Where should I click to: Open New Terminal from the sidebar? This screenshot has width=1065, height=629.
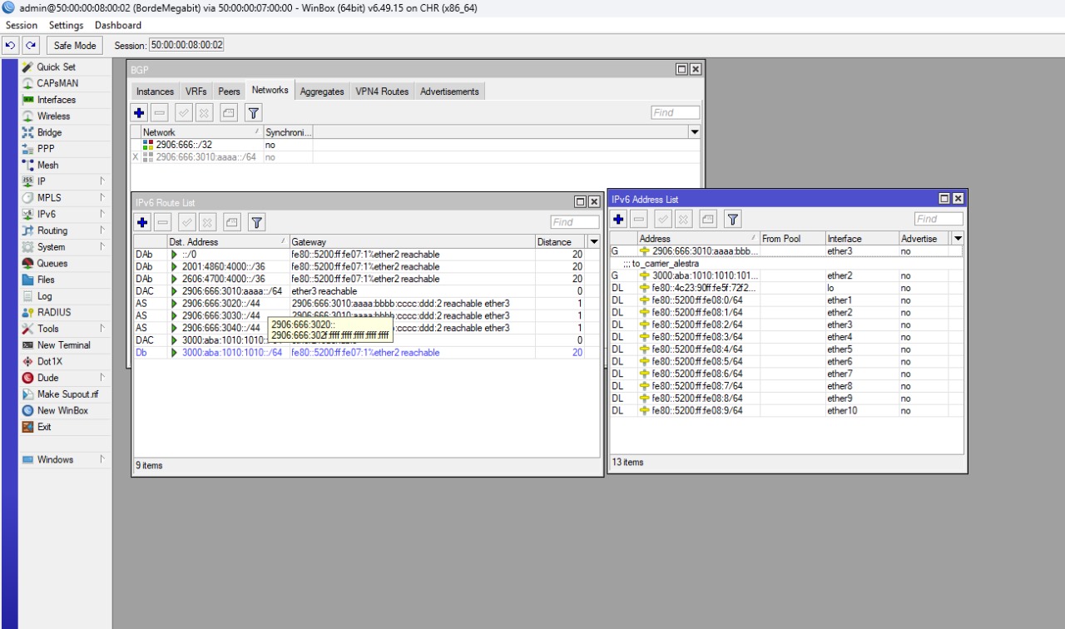[63, 345]
